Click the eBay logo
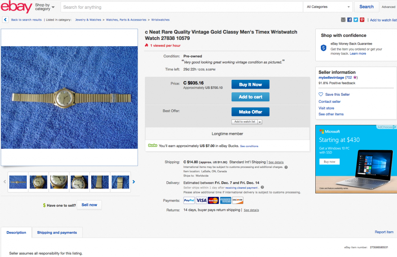Viewport: 397px width, 257px height. pos(17,7)
